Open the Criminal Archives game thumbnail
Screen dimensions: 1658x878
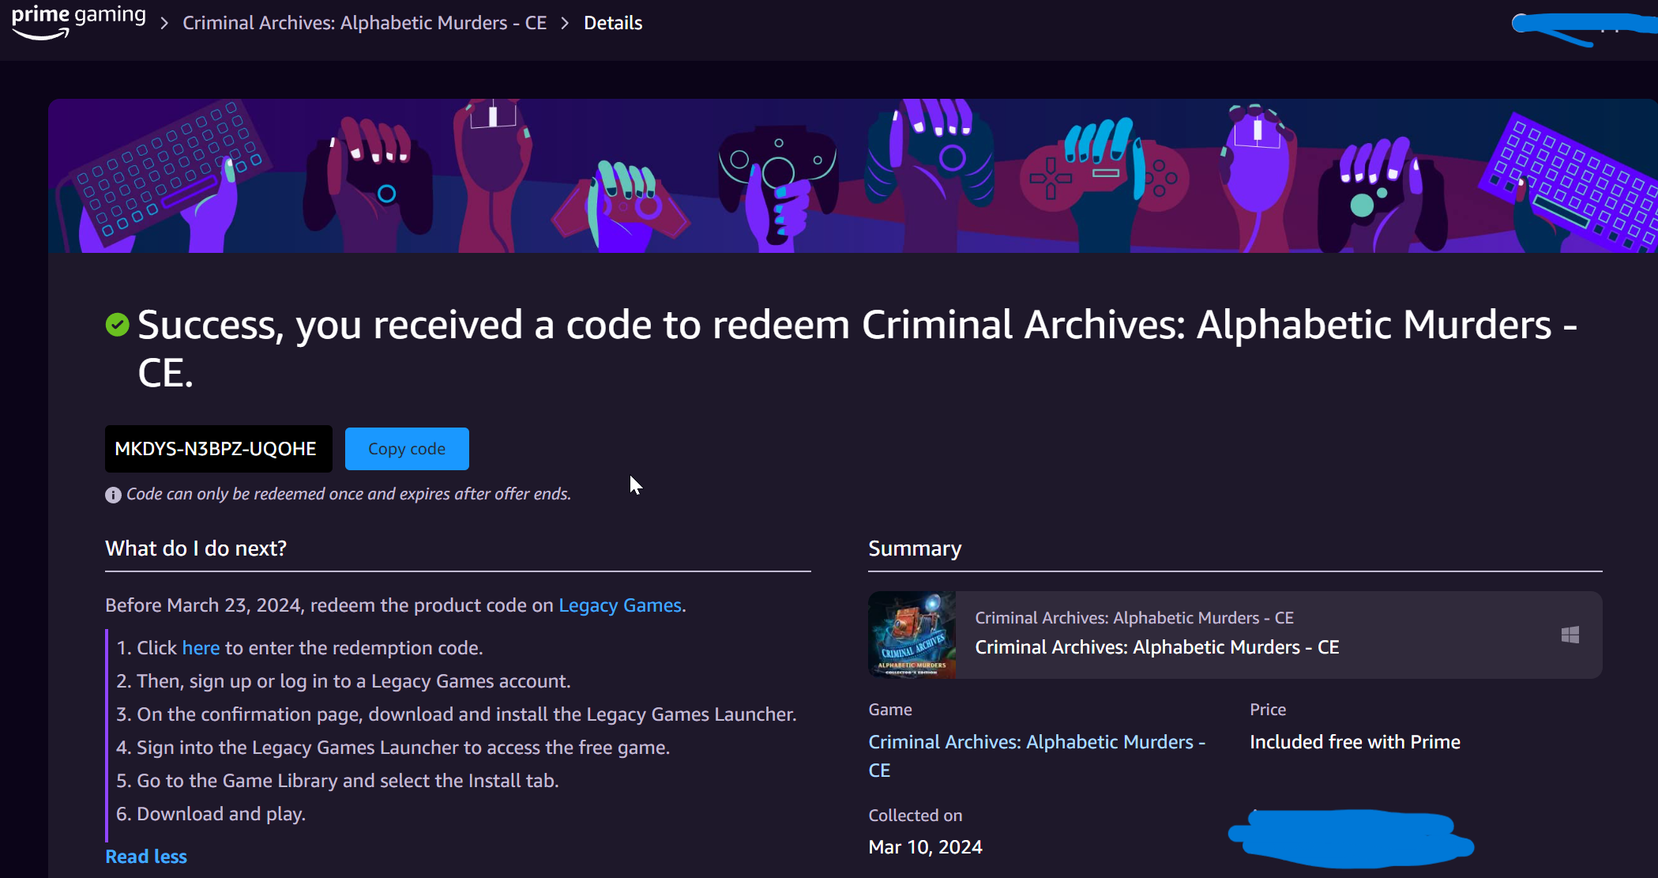tap(912, 635)
